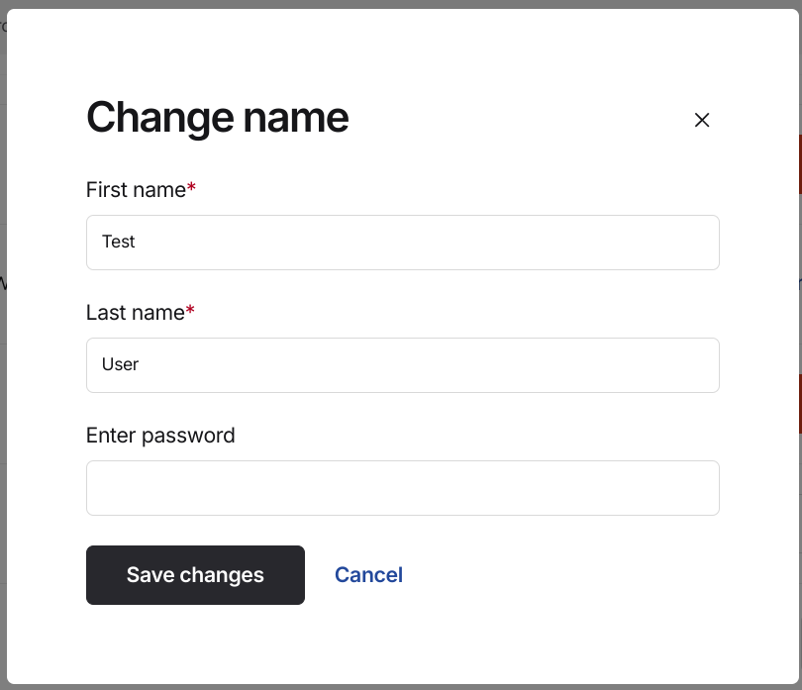Click the red asterisk beside Last name
Image resolution: width=802 pixels, height=690 pixels.
click(x=191, y=311)
